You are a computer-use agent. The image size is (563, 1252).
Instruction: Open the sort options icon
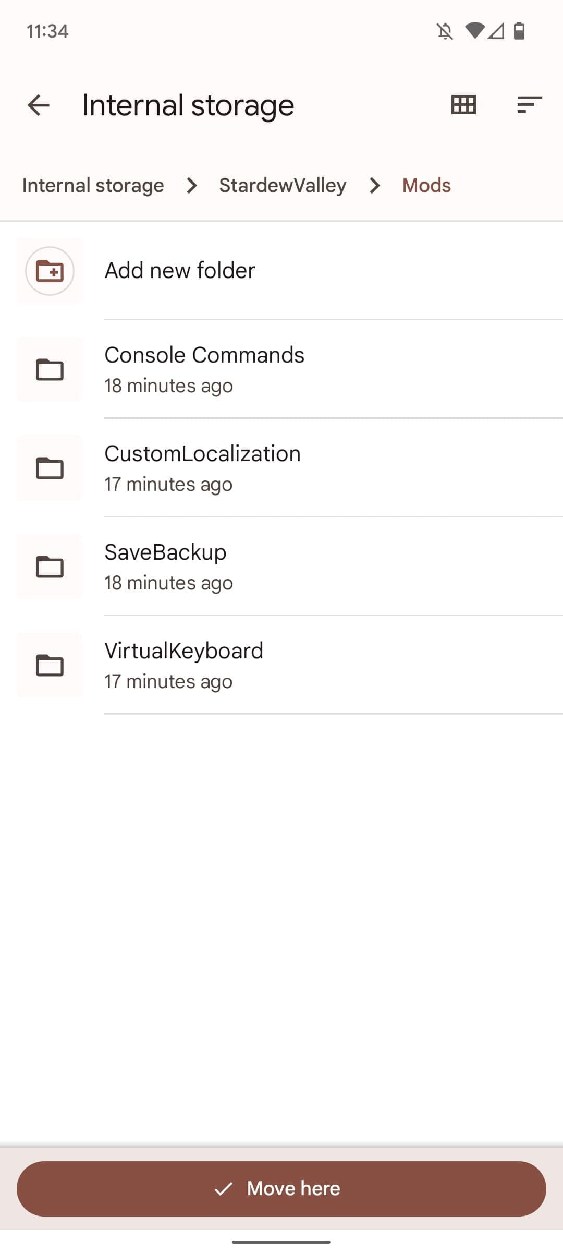pos(529,105)
